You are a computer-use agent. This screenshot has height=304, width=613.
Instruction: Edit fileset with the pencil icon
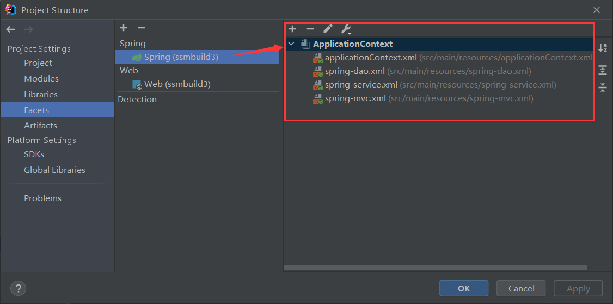[328, 29]
